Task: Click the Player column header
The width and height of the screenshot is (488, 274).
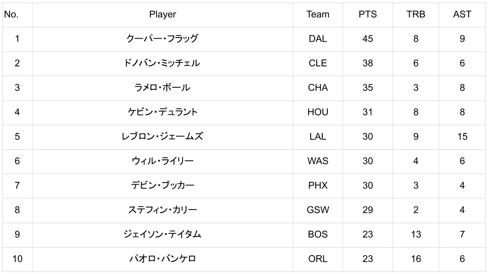Action: point(162,14)
